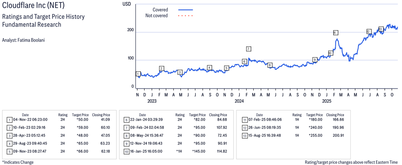The width and height of the screenshot is (402, 165).
Task: Click the *1H rating for 16-Jan-25
Action: (180, 151)
